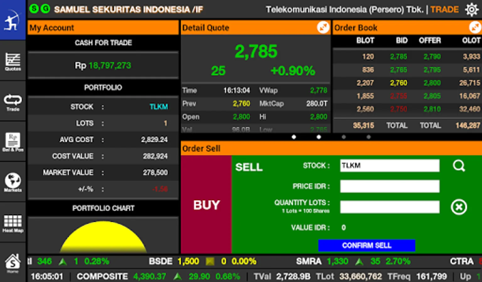Image resolution: width=482 pixels, height=282 pixels.
Task: Click the second green G status icon
Action: (x=46, y=9)
